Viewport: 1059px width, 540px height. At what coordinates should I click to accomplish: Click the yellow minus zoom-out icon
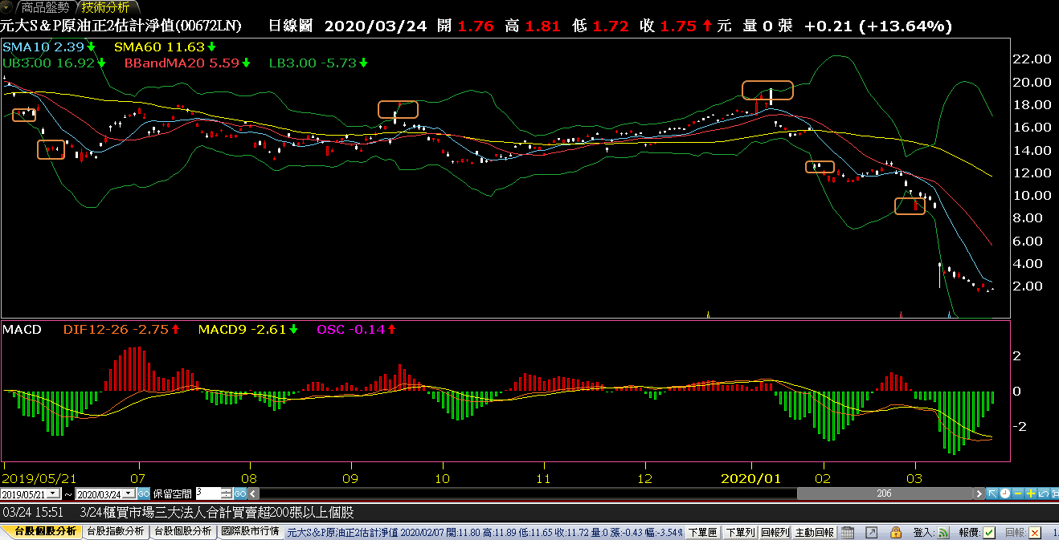tap(1018, 493)
